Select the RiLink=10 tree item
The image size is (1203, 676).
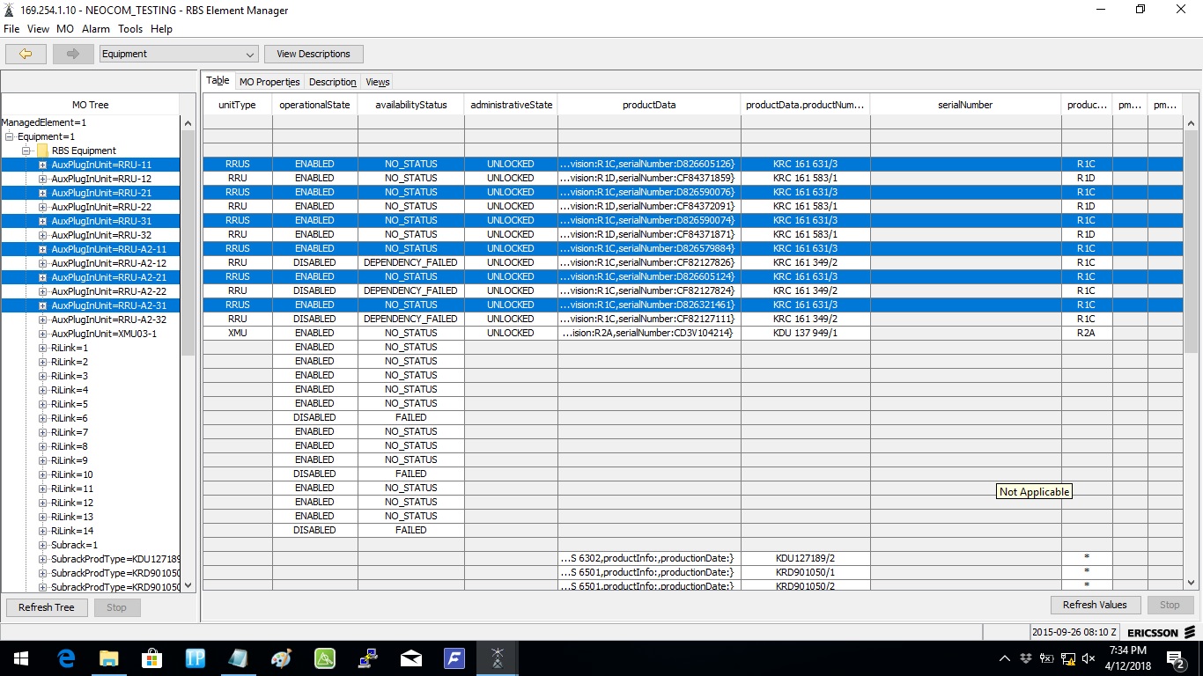tap(72, 474)
